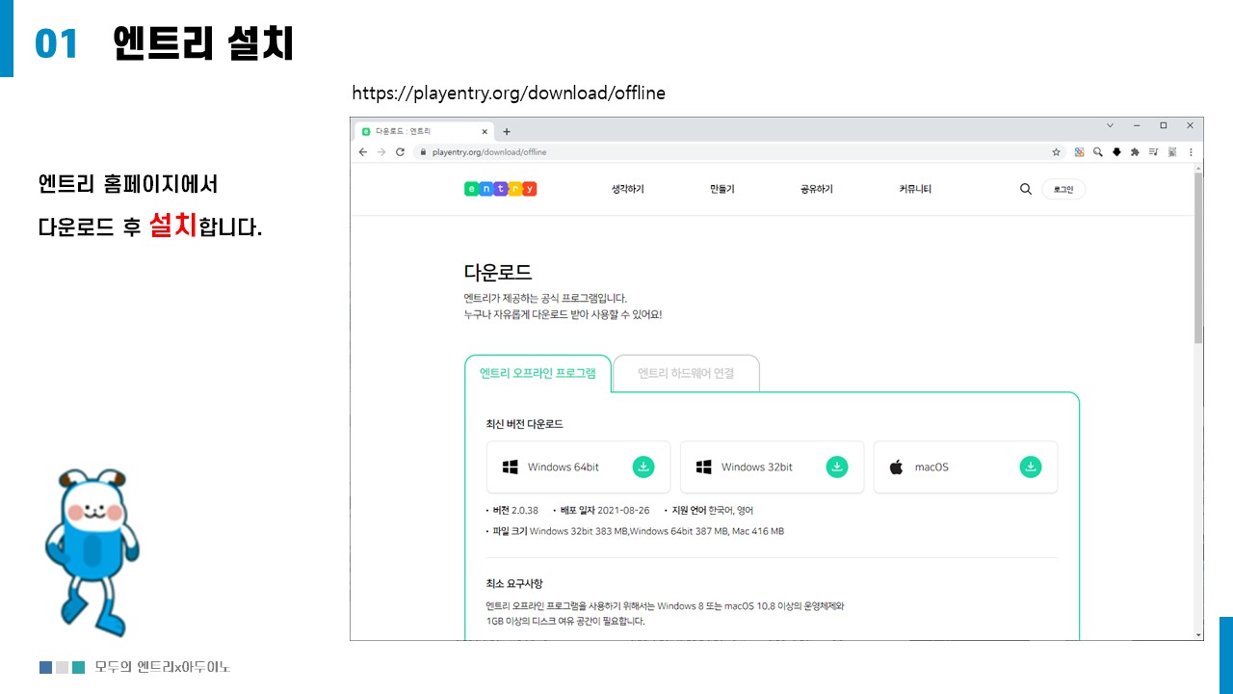The height and width of the screenshot is (694, 1233).
Task: Click the 모두의 엔트리x아두이노 footer text
Action: coord(163,667)
